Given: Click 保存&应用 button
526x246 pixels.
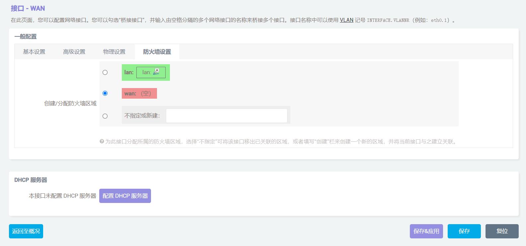Looking at the screenshot, I should coord(426,231).
